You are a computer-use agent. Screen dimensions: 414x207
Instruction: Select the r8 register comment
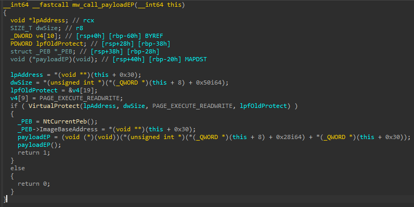coord(80,28)
